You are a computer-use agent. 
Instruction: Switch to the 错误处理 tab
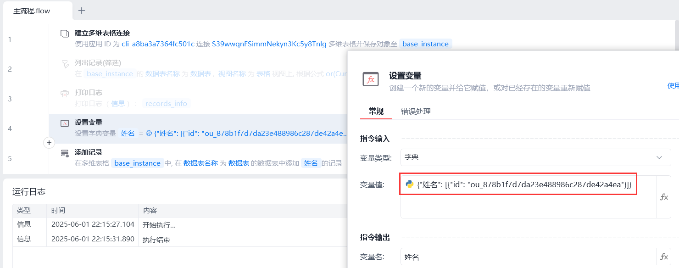click(415, 112)
